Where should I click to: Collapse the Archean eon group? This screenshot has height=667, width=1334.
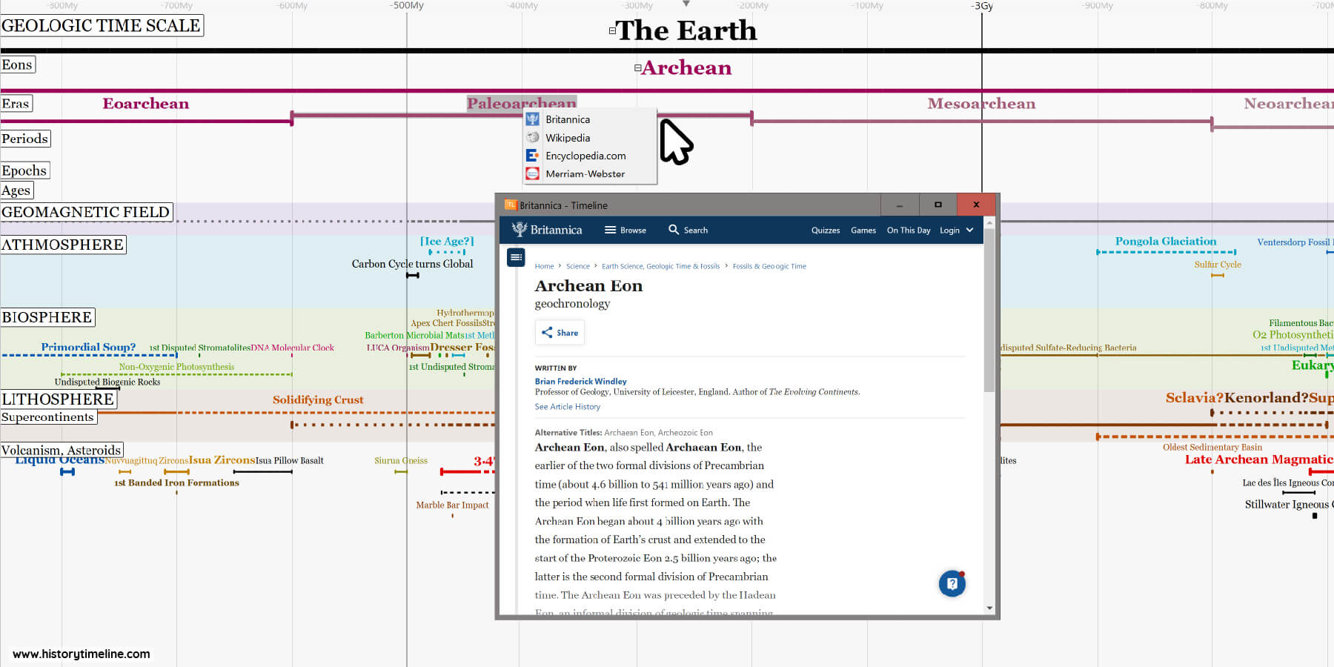637,68
